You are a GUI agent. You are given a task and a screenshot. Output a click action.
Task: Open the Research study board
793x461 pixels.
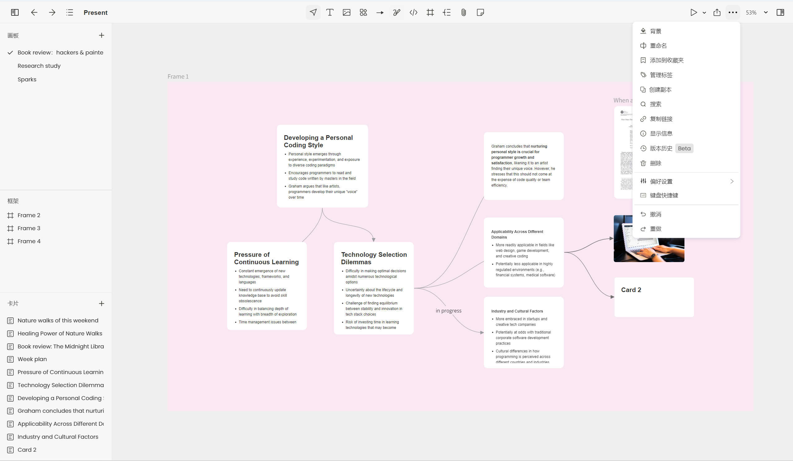click(56, 66)
